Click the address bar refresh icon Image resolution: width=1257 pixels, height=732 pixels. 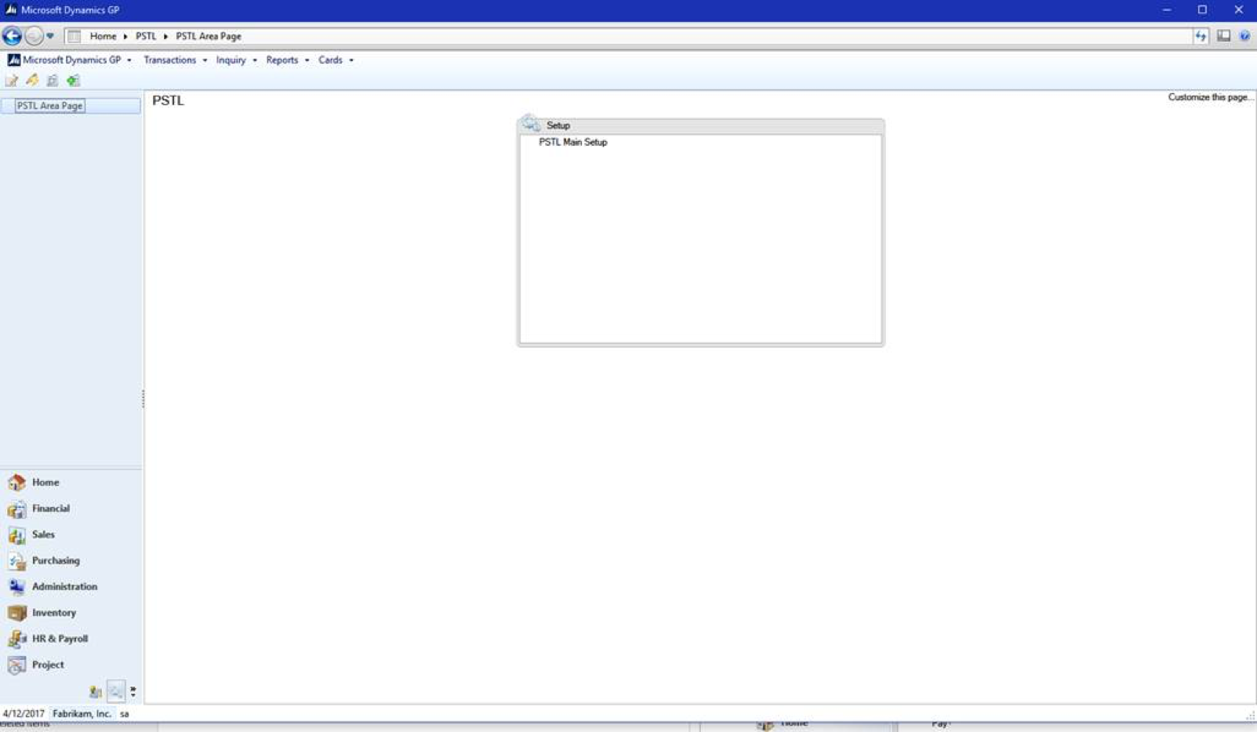point(1201,36)
